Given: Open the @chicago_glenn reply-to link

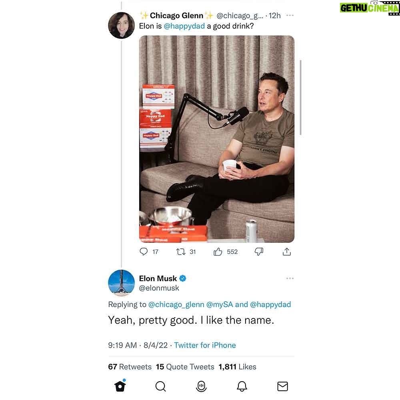Looking at the screenshot, I should (176, 304).
